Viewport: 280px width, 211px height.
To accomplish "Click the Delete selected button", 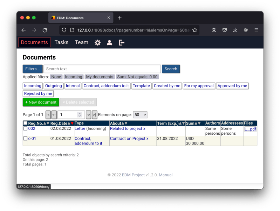I will (x=78, y=102).
